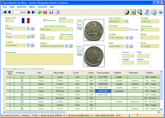The height and width of the screenshot is (118, 165).
Task: Open the Outils menu
Action: (12, 7)
